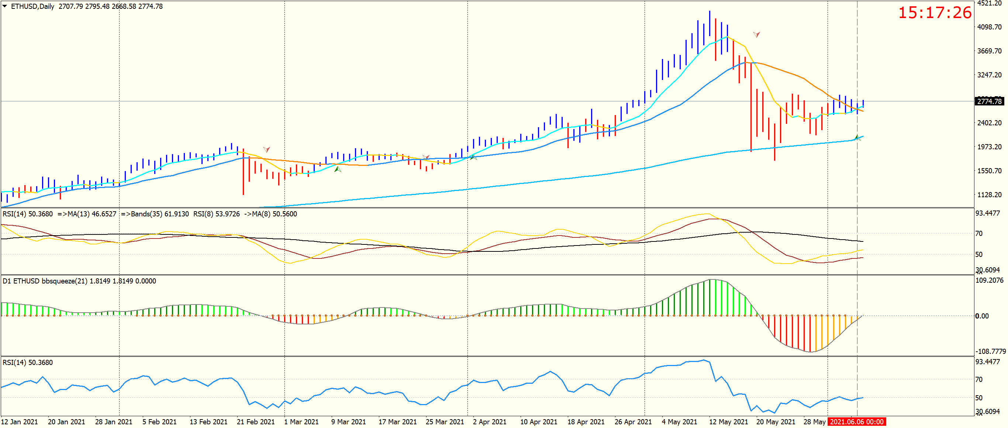The width and height of the screenshot is (1008, 428).
Task: Click the 0.00 level on bbsqueeze scale
Action: 982,316
